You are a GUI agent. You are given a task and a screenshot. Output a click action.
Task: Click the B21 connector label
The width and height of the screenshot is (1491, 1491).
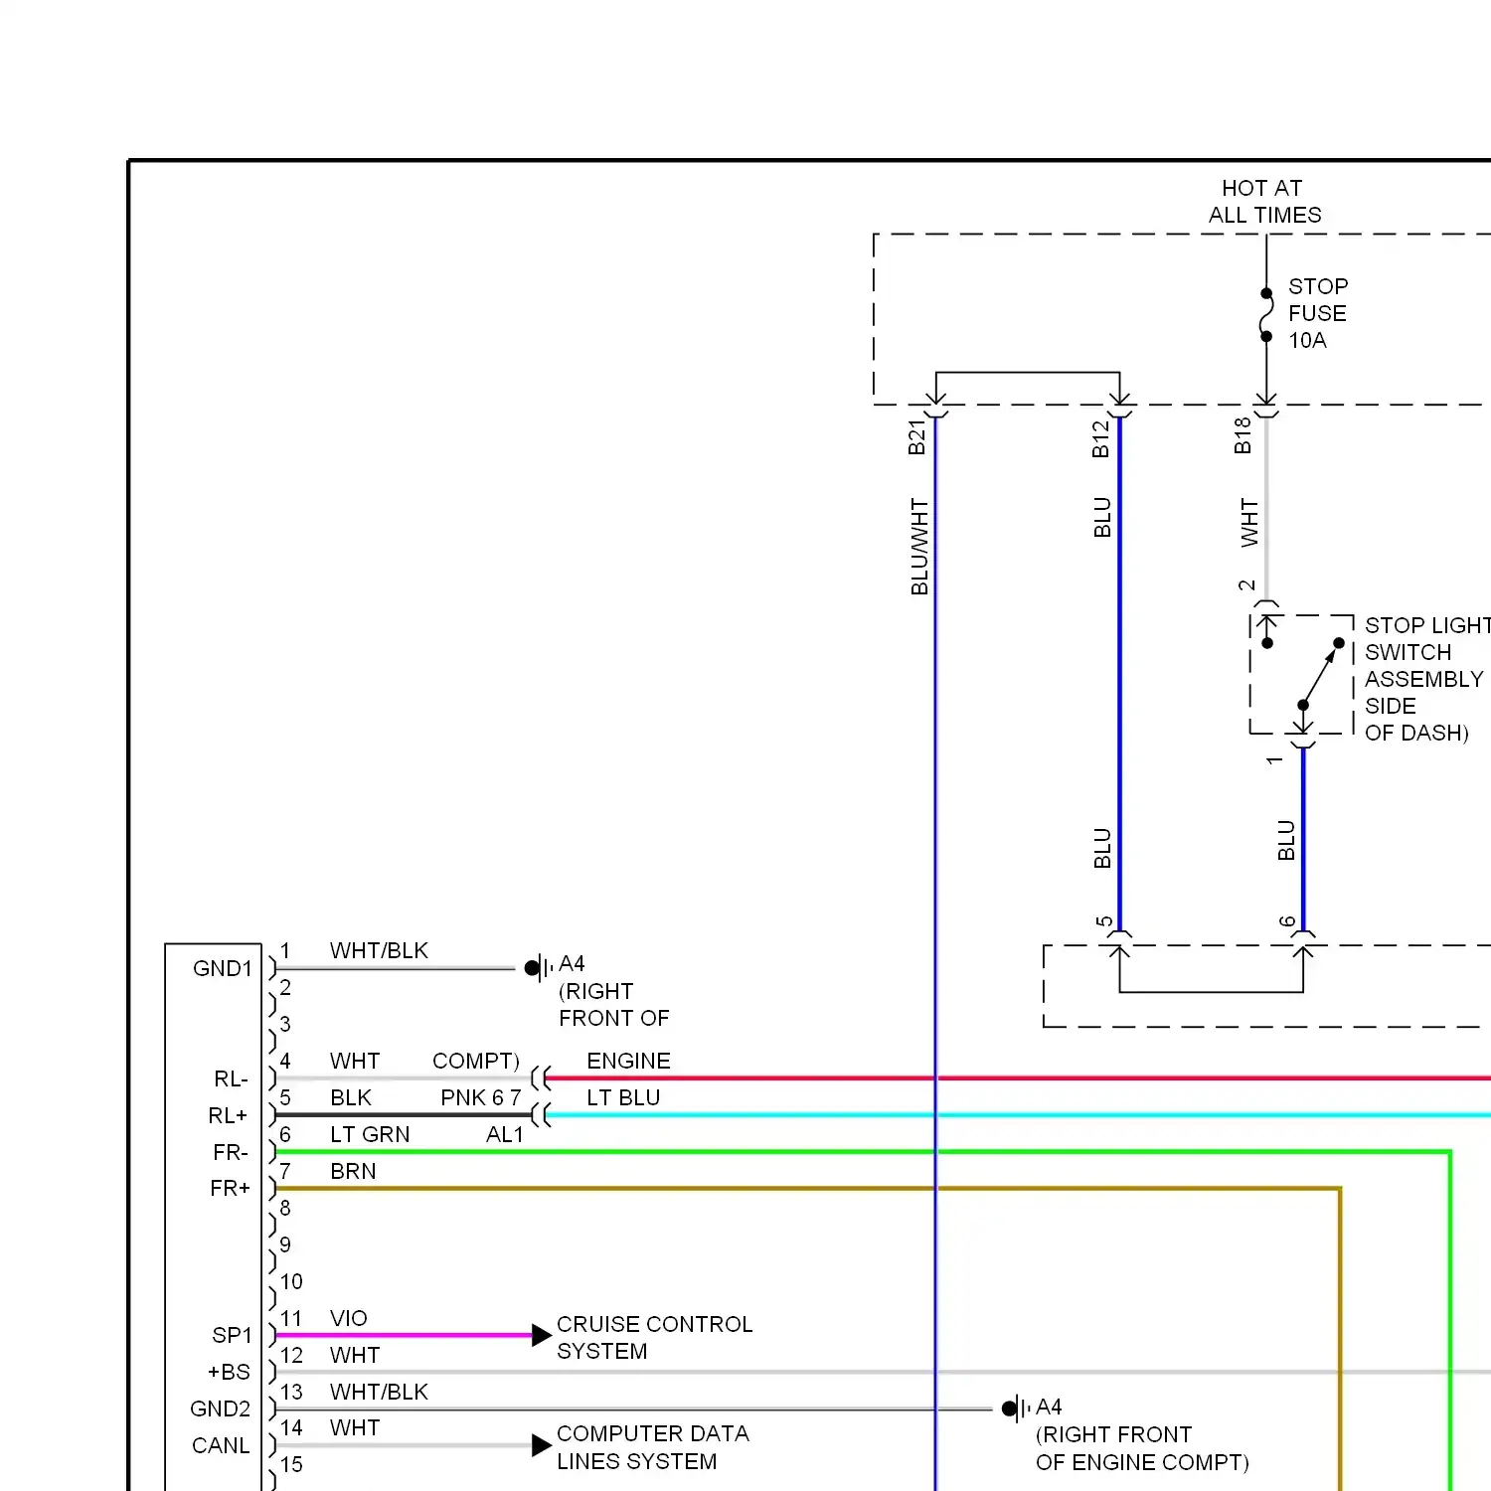(x=916, y=436)
